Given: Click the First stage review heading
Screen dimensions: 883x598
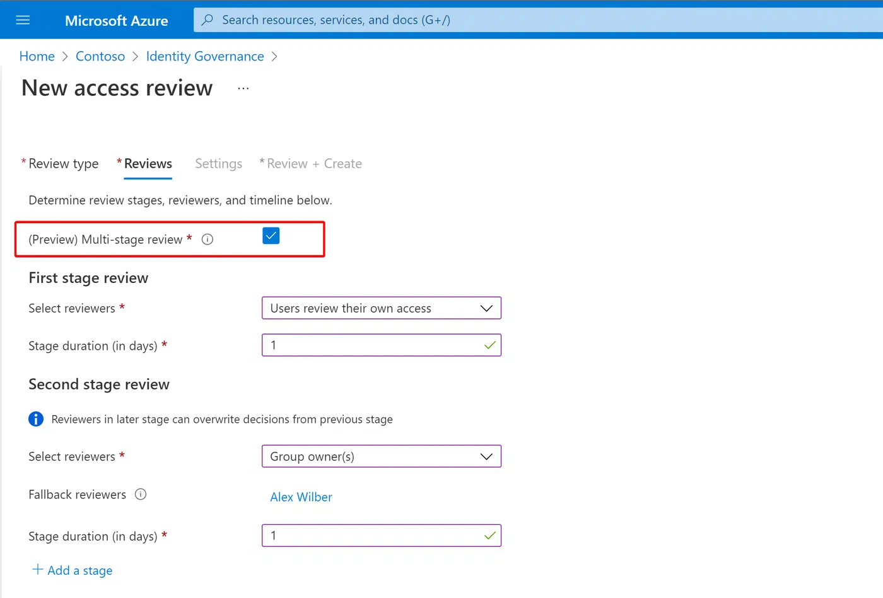Looking at the screenshot, I should point(88,278).
